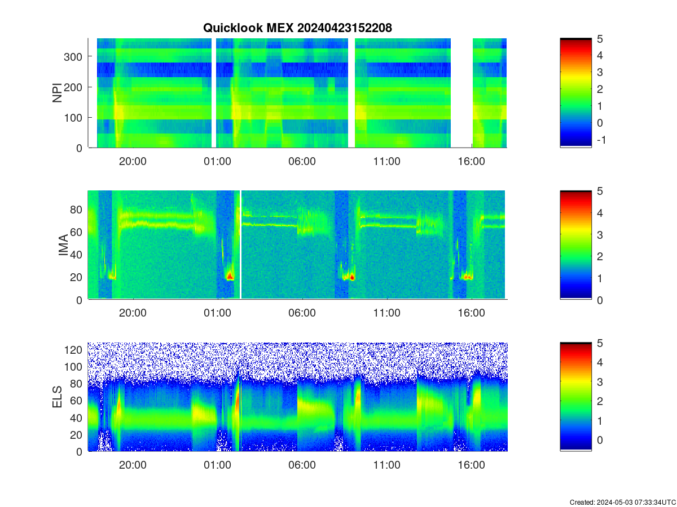Image resolution: width=677 pixels, height=507 pixels.
Task: Click the 300 tick on NPI axis
Action: coord(73,56)
